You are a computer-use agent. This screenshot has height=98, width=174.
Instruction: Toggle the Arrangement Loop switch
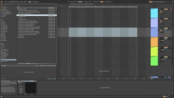[102, 2]
